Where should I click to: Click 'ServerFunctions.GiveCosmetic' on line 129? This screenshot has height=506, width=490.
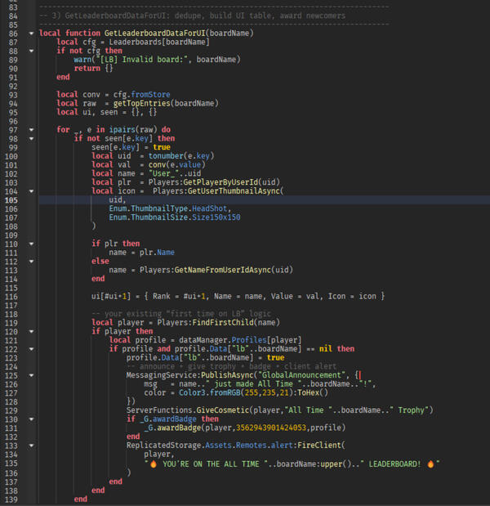point(188,410)
